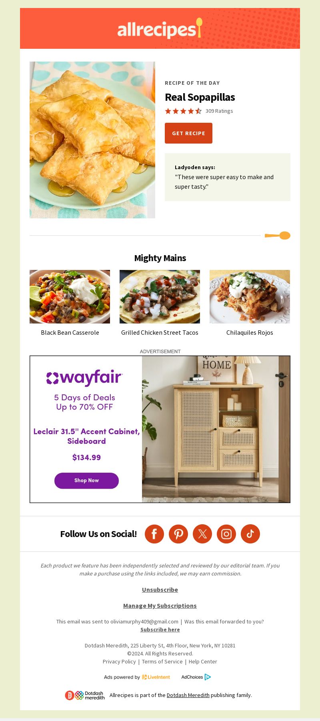320x721 pixels.
Task: Open the TikTok social icon
Action: click(250, 534)
